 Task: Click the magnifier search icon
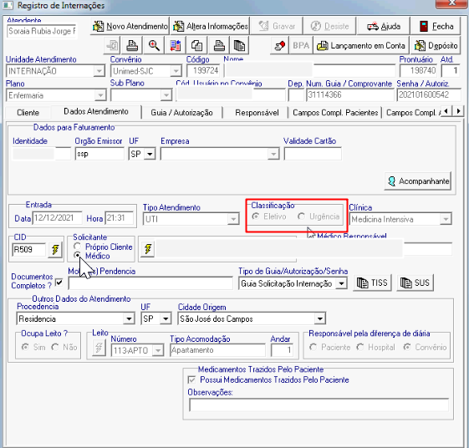154,45
